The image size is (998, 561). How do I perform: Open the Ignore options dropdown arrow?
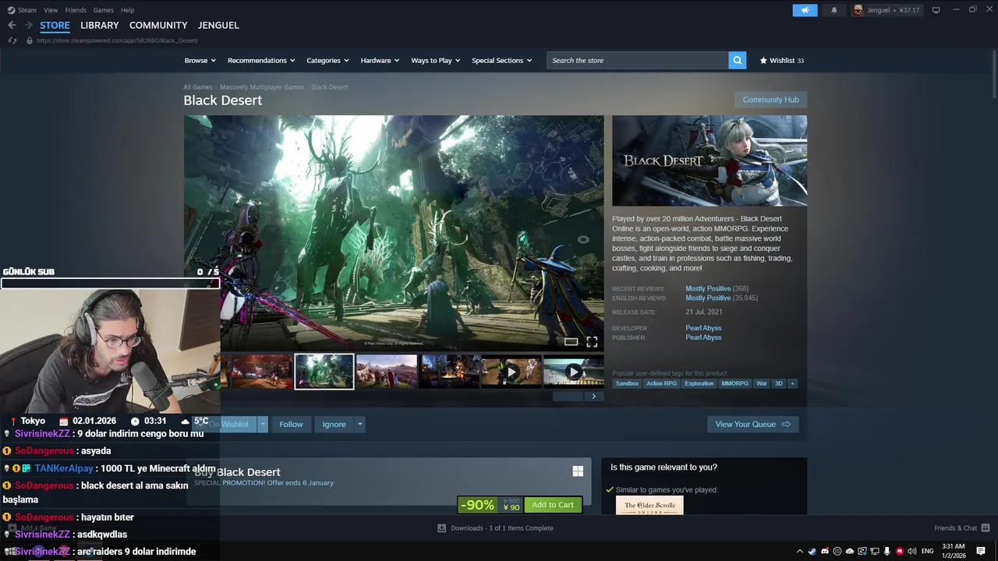click(359, 424)
